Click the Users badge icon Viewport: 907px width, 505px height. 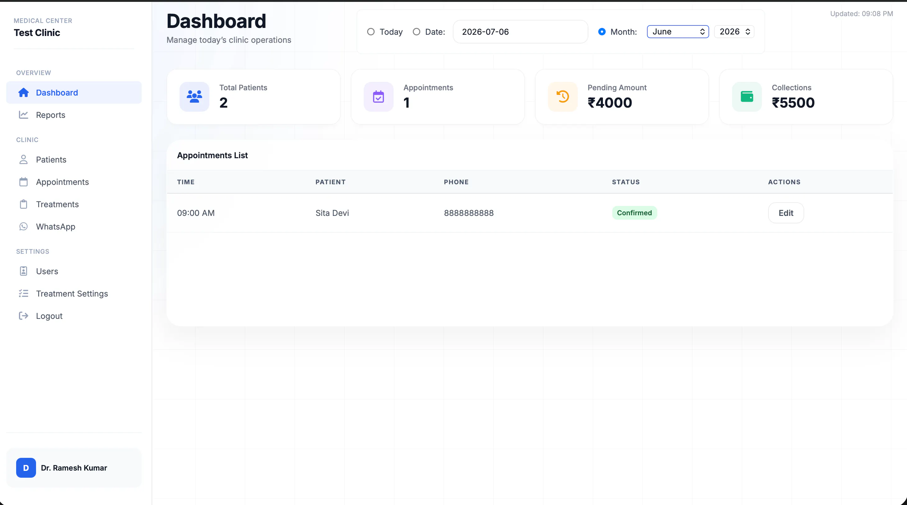coord(24,271)
